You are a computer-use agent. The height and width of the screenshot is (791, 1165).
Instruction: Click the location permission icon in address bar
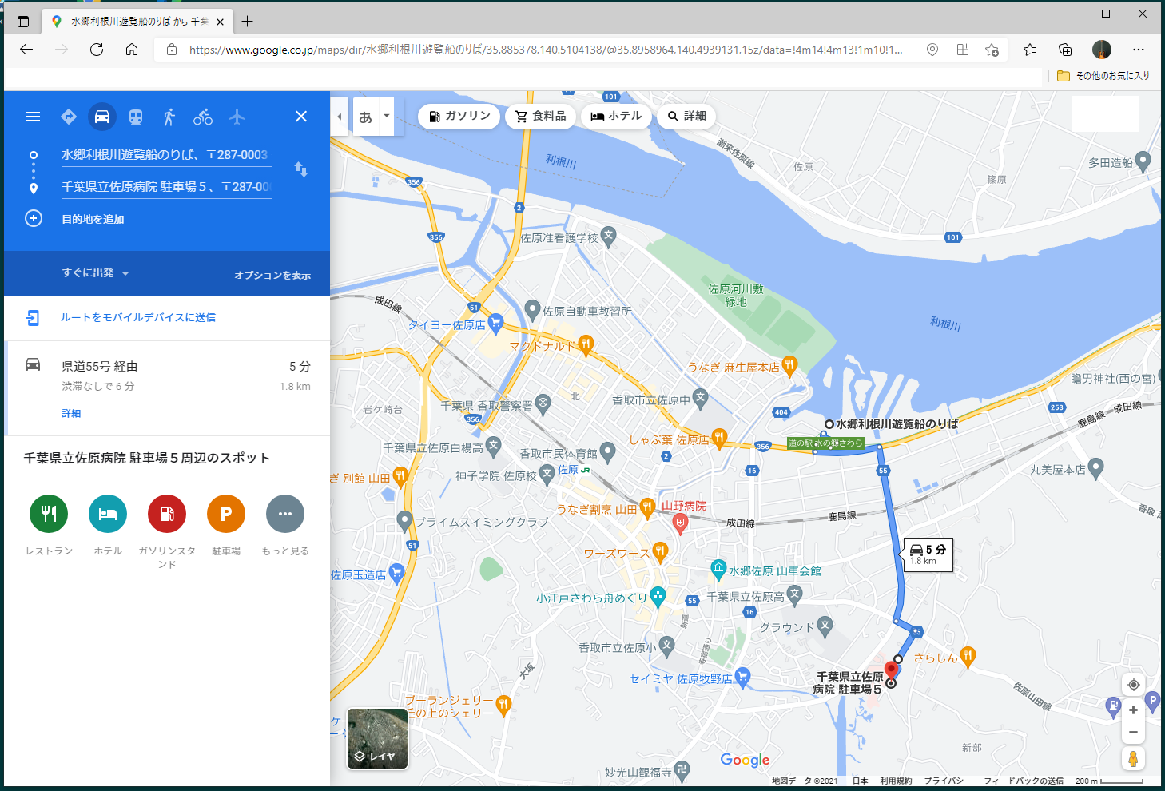pyautogui.click(x=932, y=50)
